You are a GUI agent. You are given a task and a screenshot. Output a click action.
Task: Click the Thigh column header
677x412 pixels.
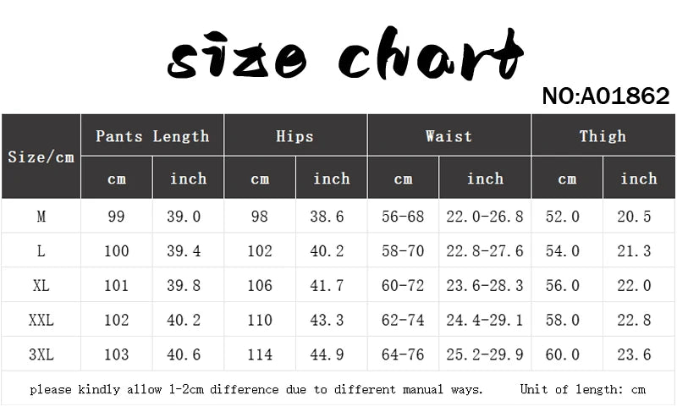(x=603, y=136)
